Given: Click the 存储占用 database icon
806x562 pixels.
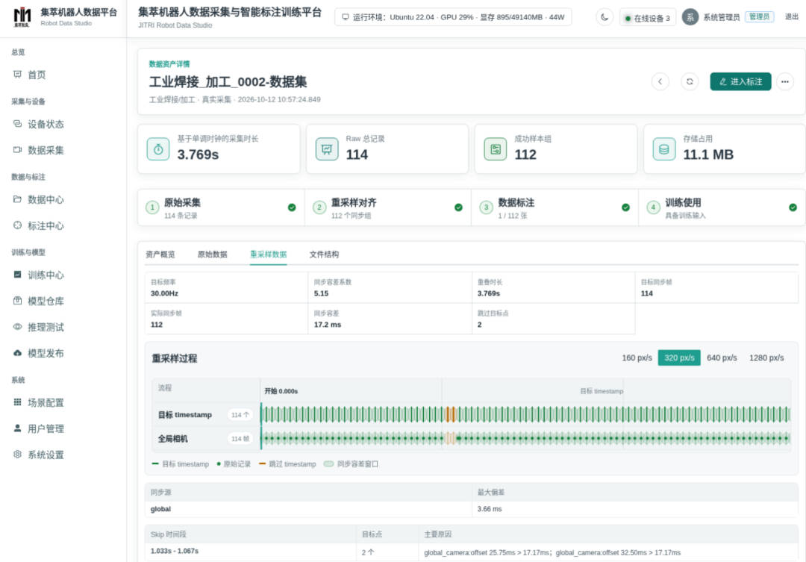Looking at the screenshot, I should (664, 149).
